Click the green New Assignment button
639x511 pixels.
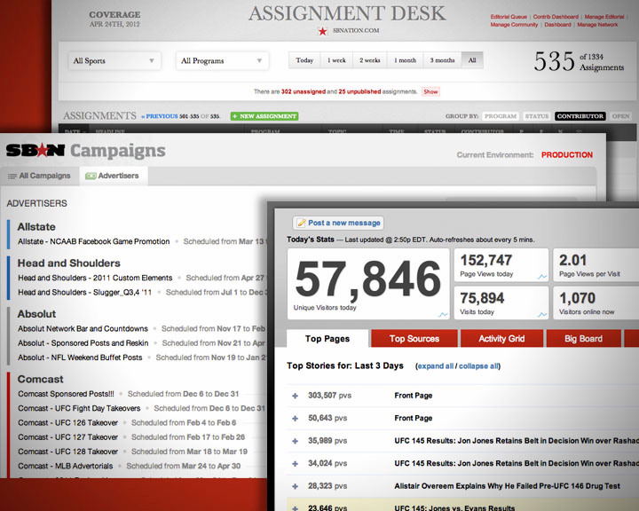(x=264, y=116)
